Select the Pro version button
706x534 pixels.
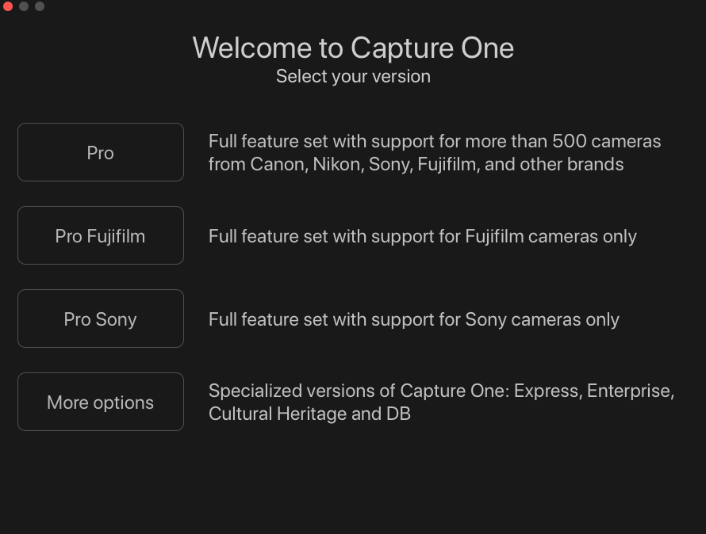point(100,152)
